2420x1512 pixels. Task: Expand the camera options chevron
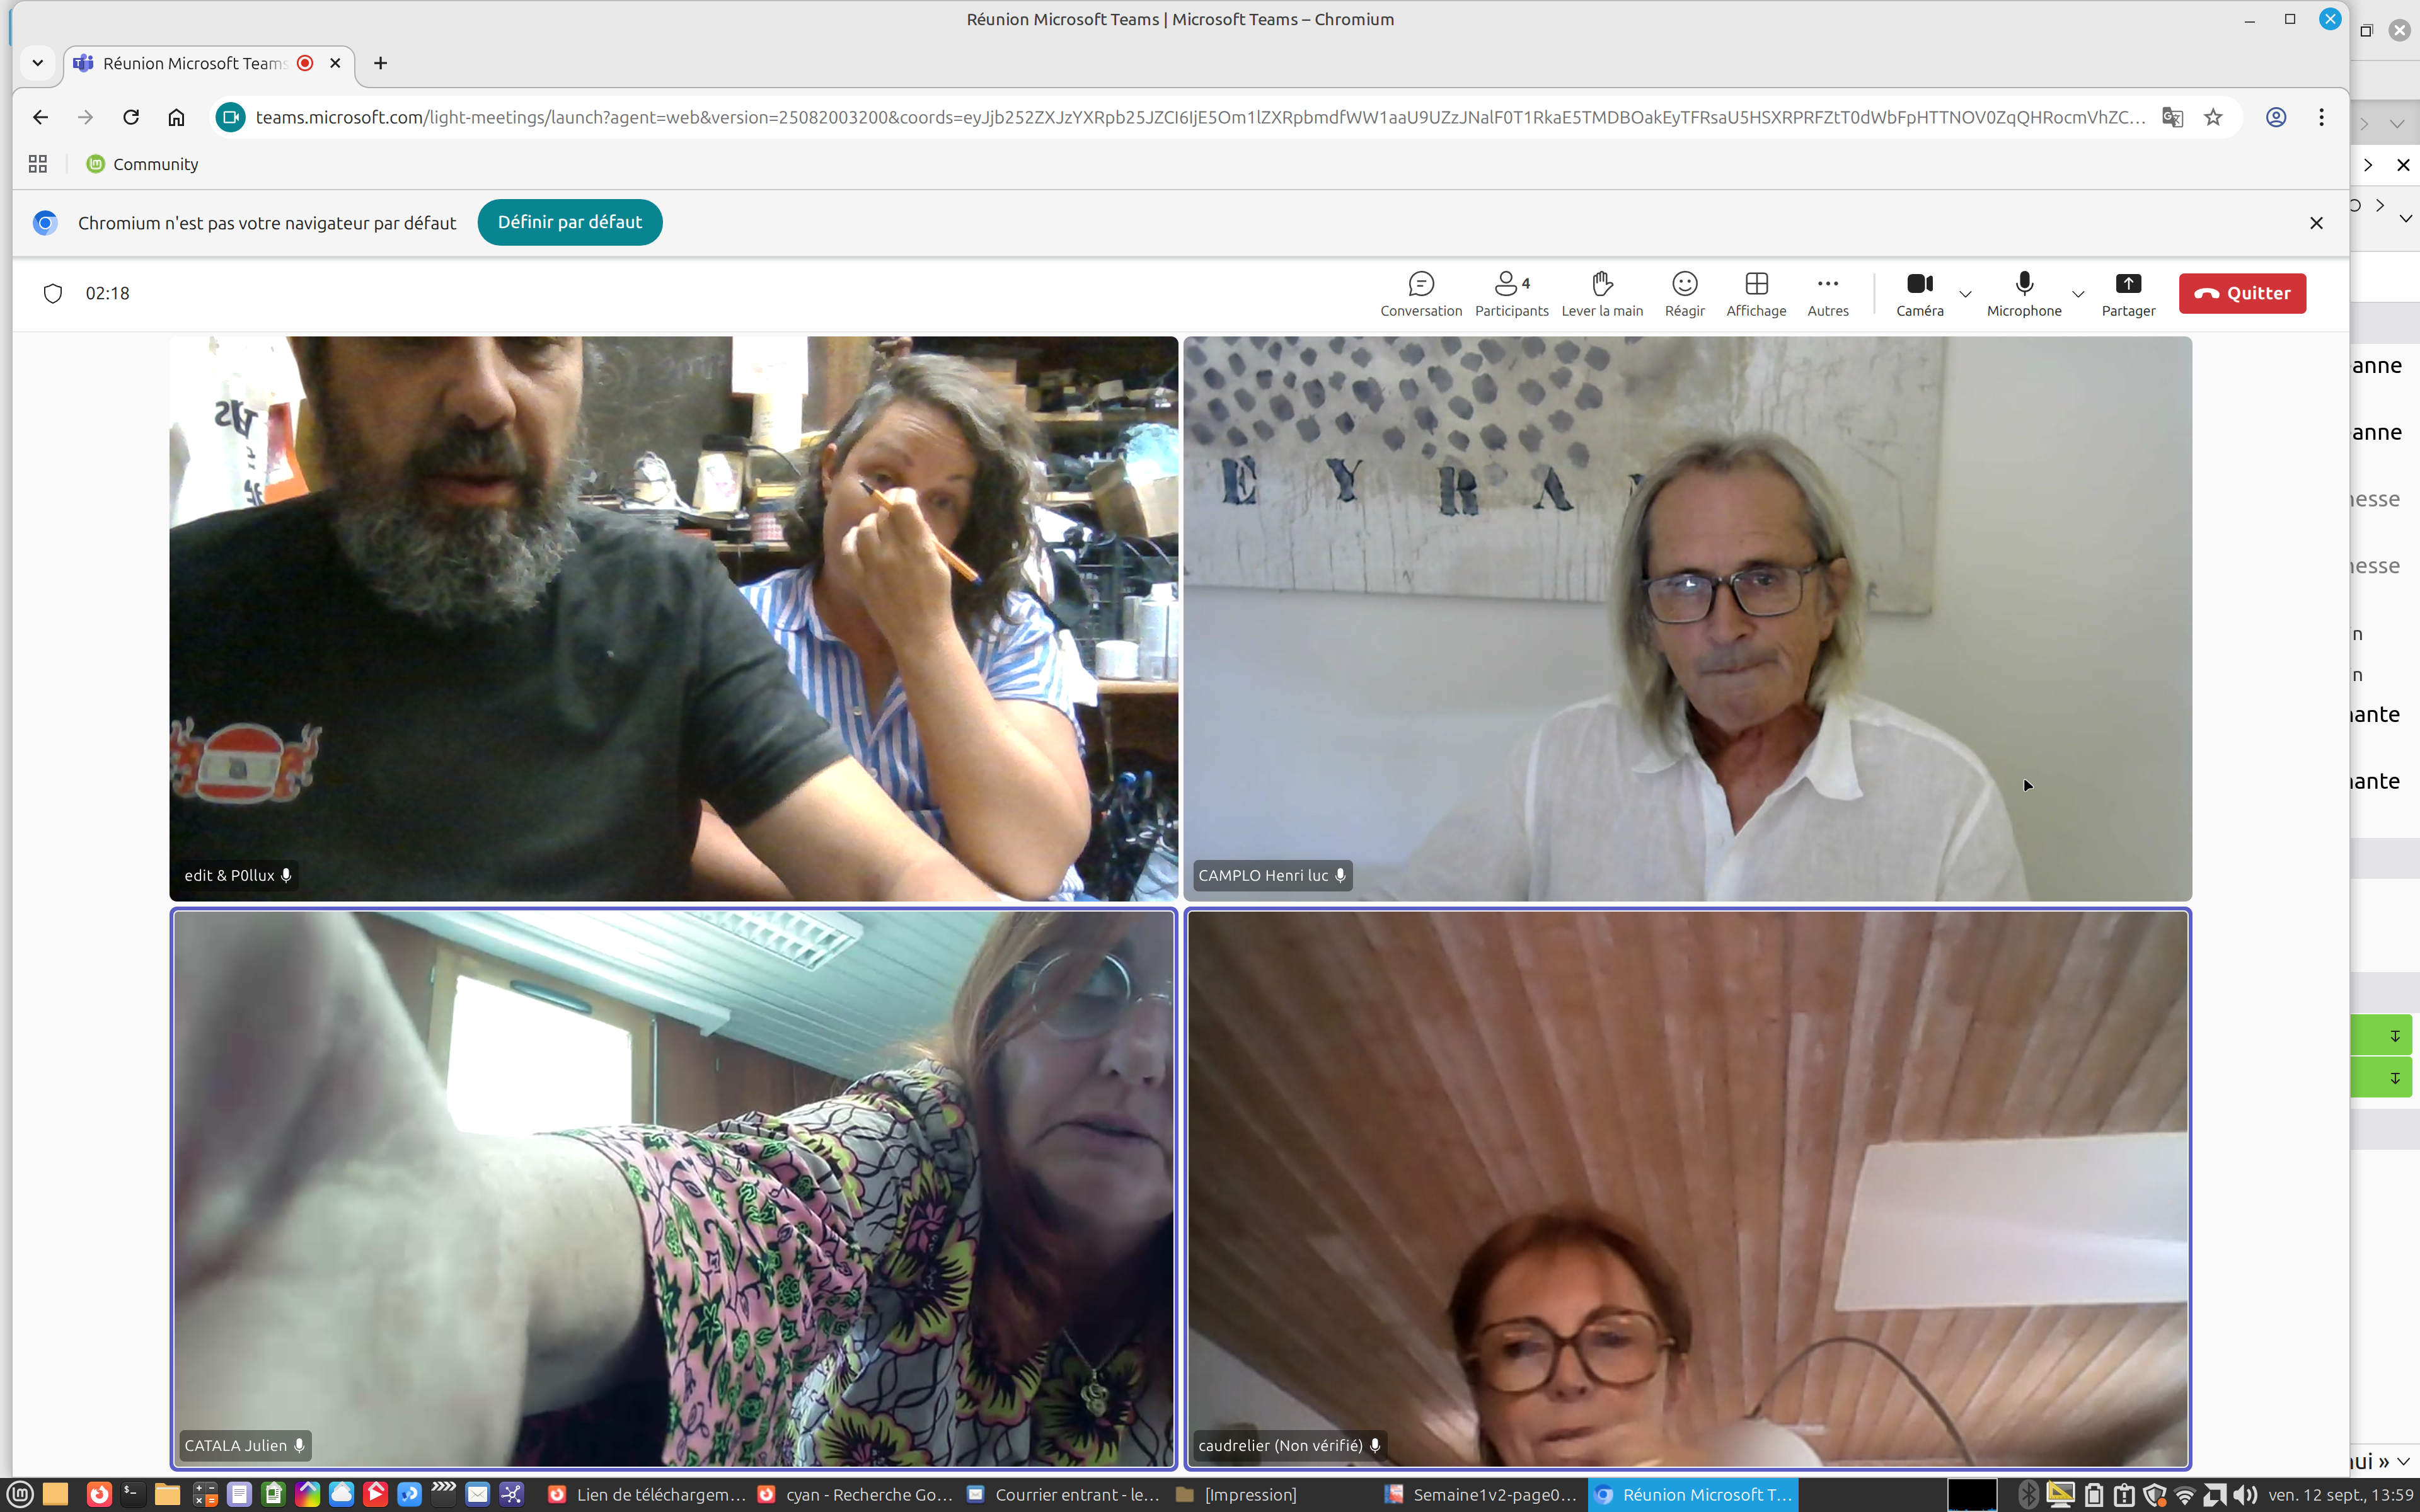point(1965,294)
